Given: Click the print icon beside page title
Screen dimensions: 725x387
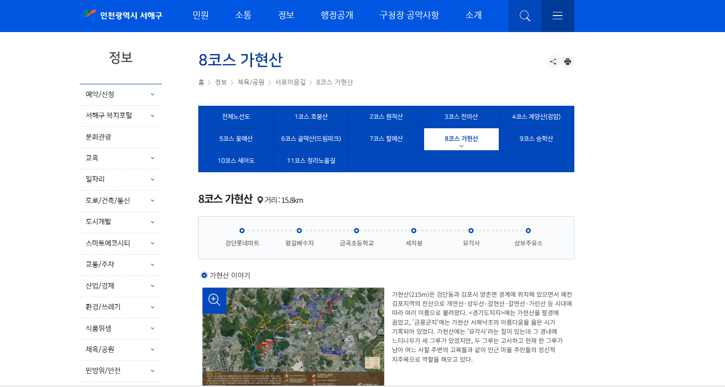Looking at the screenshot, I should [568, 62].
